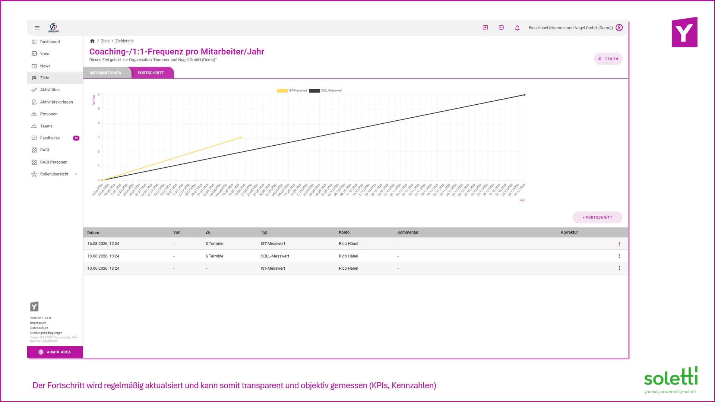Switch to the Informationen tab
715x402 pixels.
point(105,73)
